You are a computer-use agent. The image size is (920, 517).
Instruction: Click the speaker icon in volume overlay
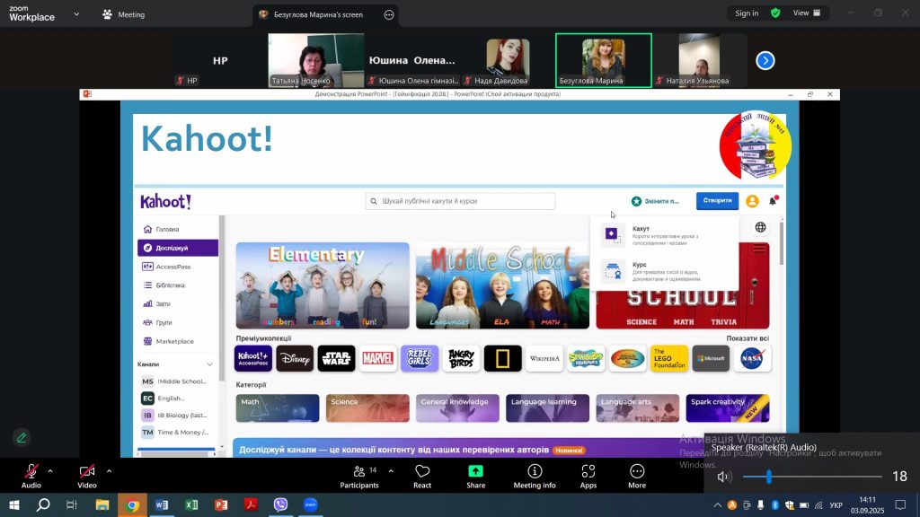click(x=725, y=477)
